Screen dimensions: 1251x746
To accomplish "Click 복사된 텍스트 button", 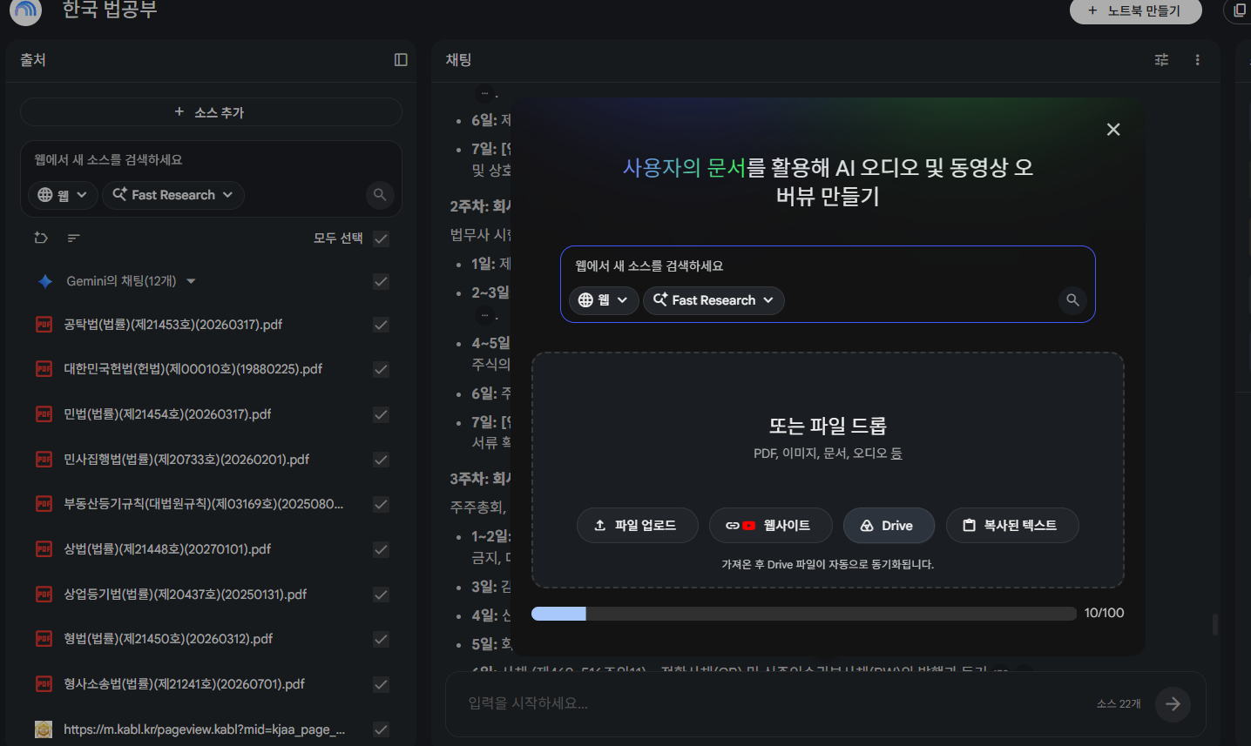I will click(x=1012, y=526).
